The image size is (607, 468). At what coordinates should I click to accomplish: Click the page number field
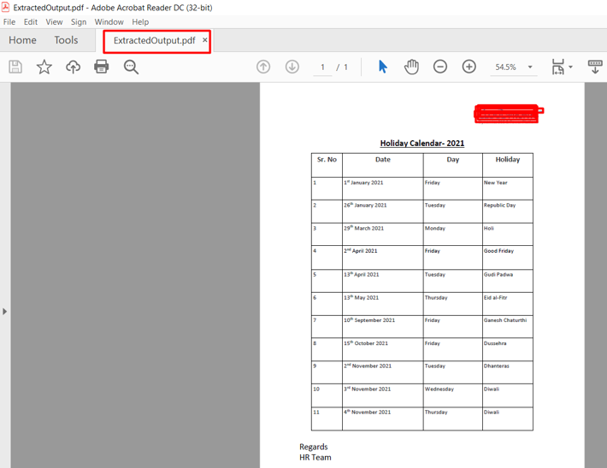coord(322,67)
